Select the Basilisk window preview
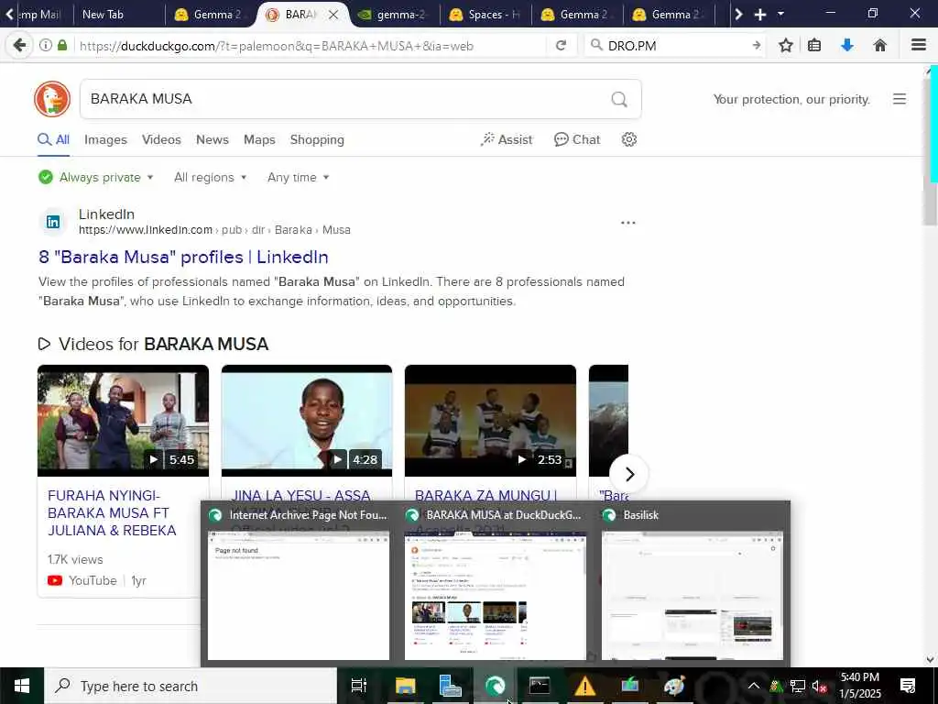Viewport: 938px width, 704px height. pos(693,583)
